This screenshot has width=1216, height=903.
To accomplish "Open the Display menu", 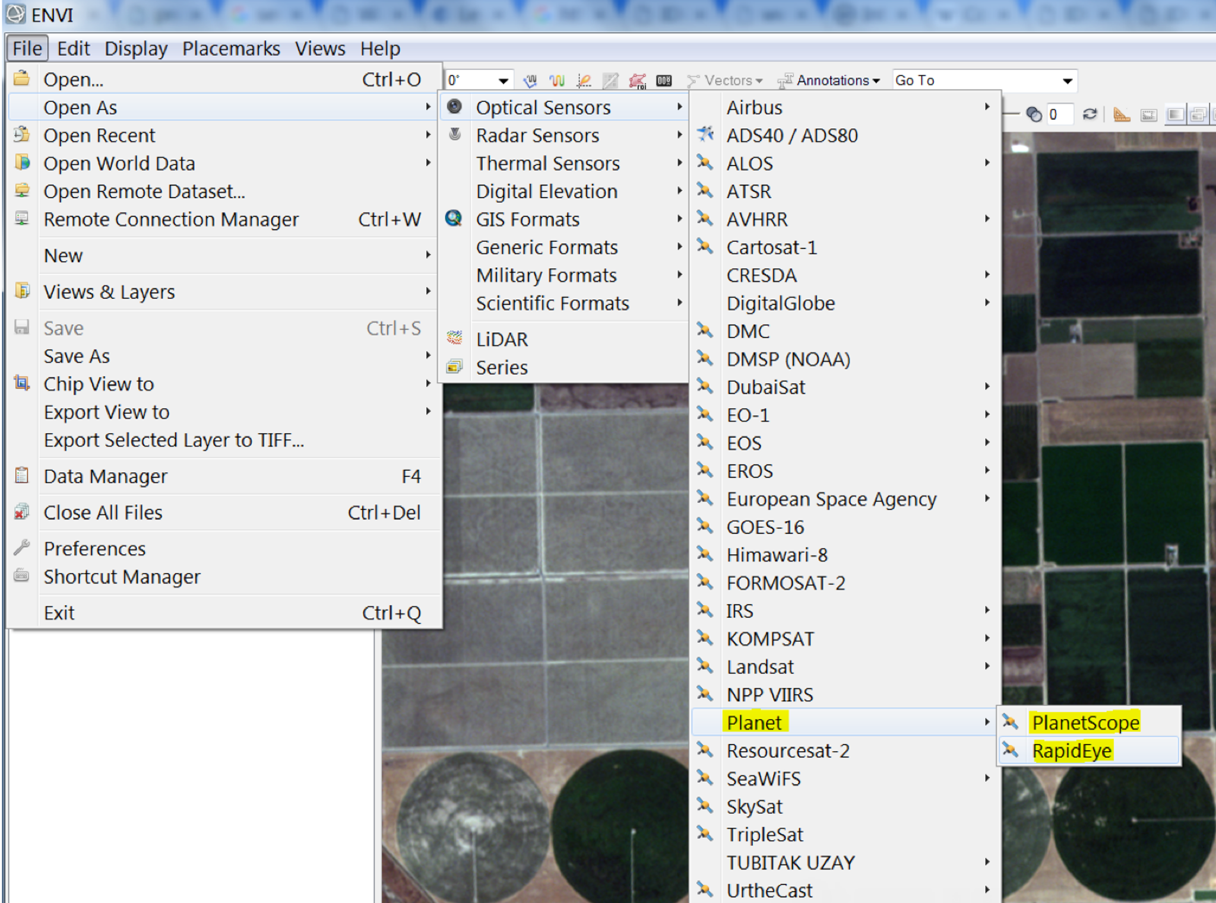I will click(x=136, y=49).
